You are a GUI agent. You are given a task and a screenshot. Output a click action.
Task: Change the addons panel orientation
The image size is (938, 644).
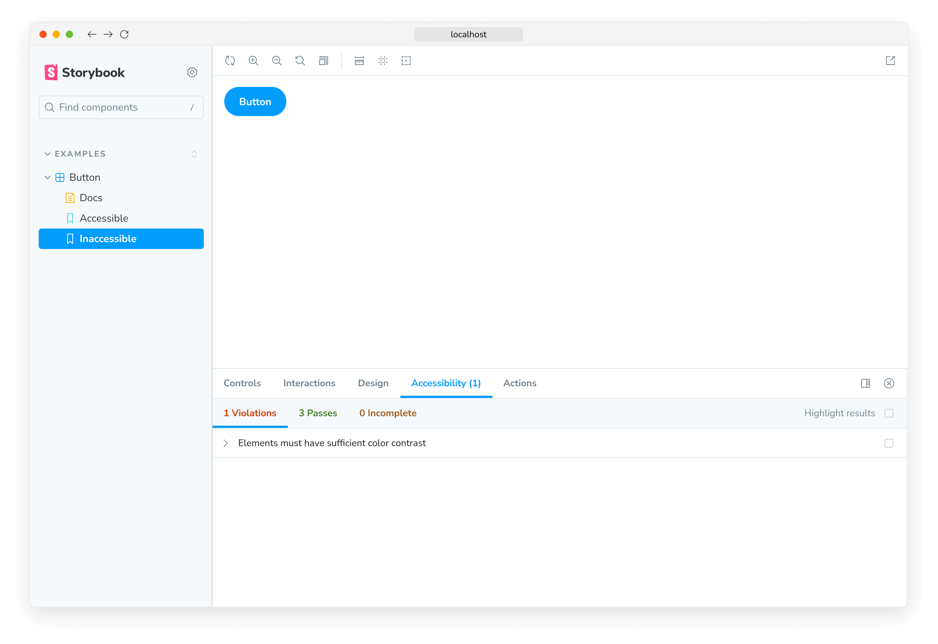click(x=865, y=383)
